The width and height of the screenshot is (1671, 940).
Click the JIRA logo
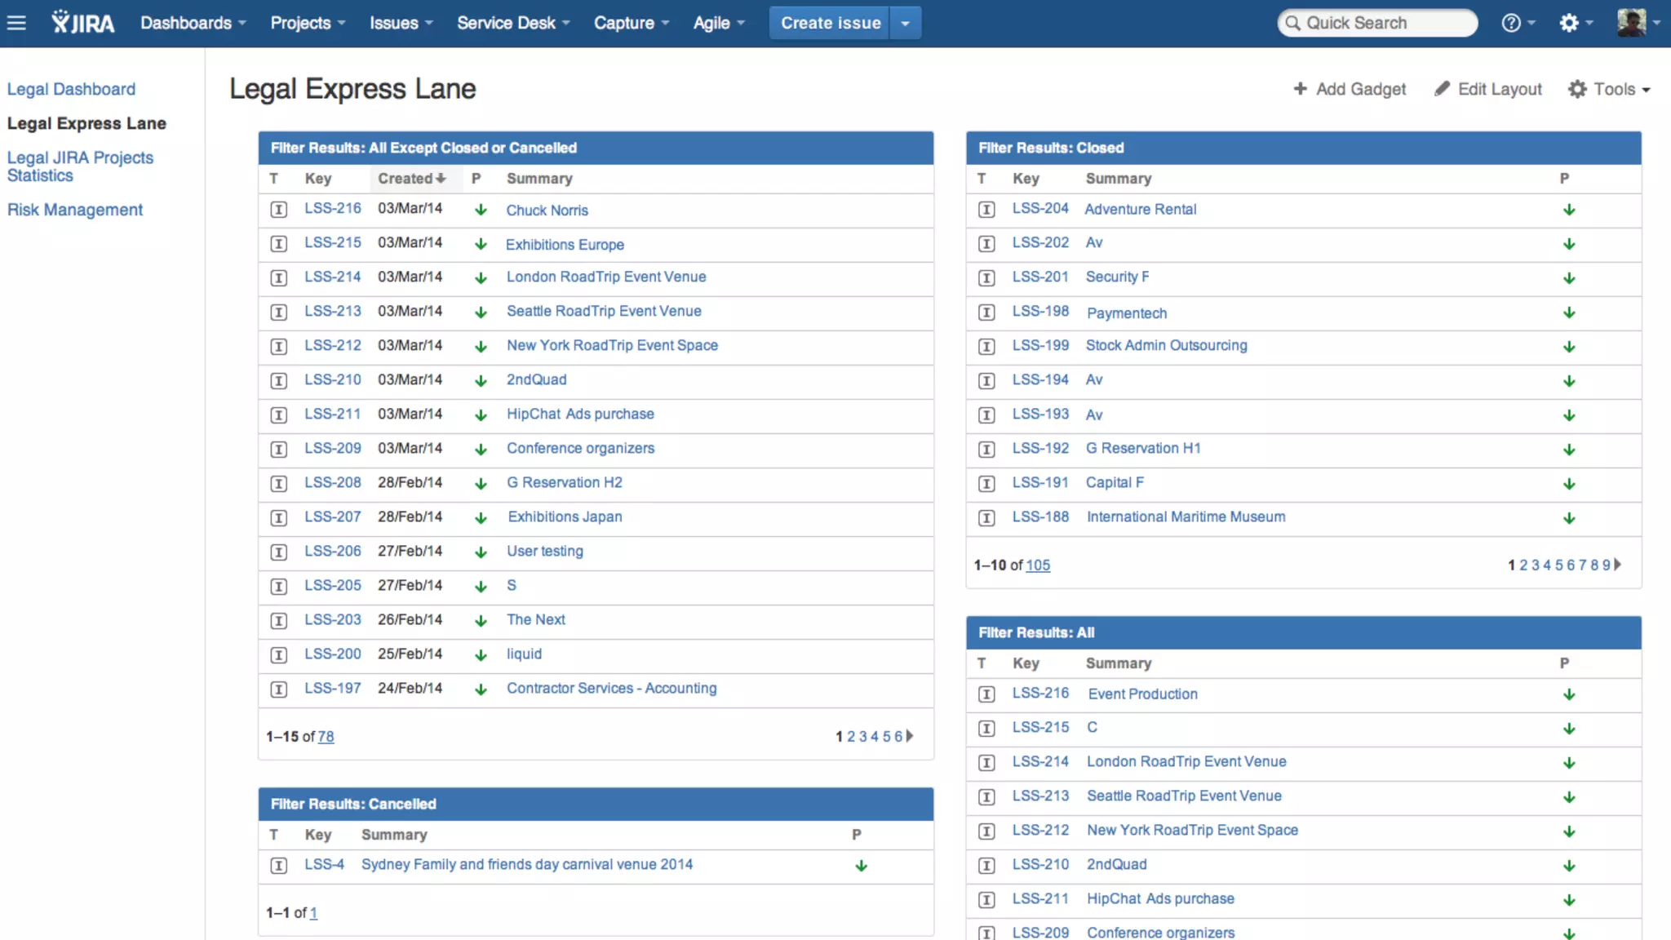[82, 23]
